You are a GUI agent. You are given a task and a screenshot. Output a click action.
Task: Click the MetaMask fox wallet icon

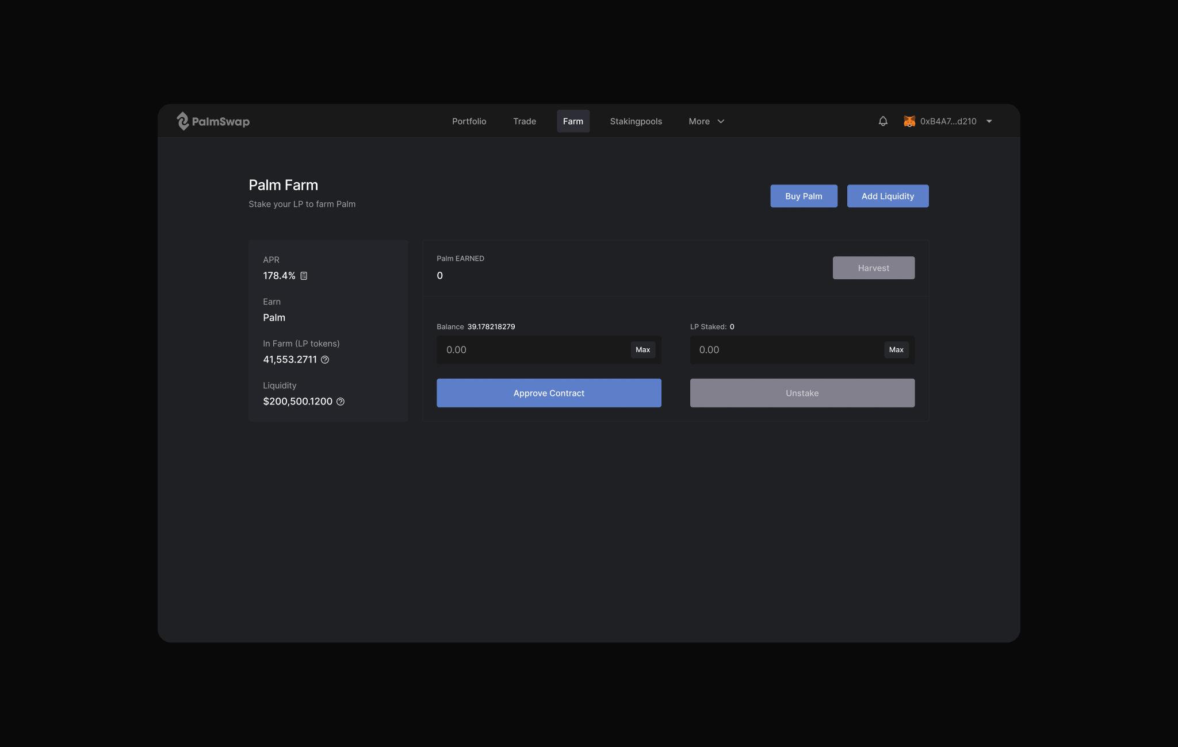pyautogui.click(x=909, y=121)
